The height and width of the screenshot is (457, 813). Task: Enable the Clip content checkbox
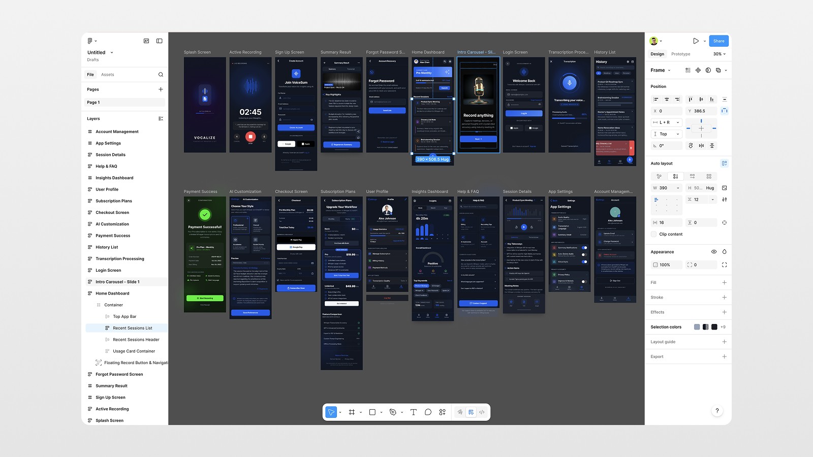653,234
